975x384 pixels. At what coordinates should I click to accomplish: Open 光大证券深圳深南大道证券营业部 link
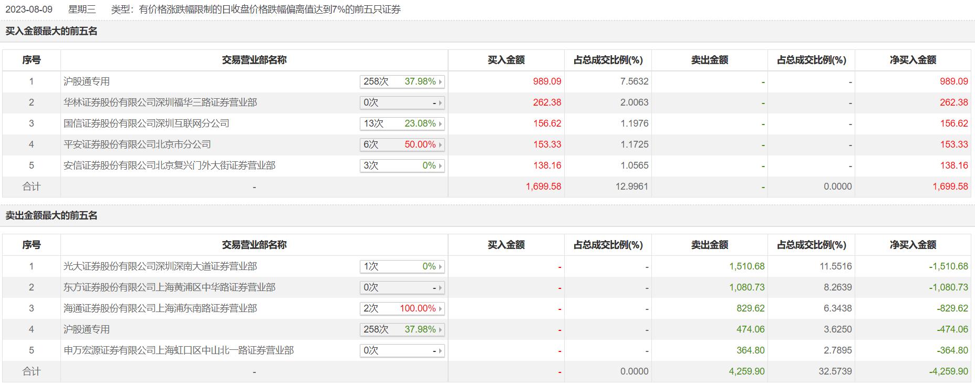(160, 266)
